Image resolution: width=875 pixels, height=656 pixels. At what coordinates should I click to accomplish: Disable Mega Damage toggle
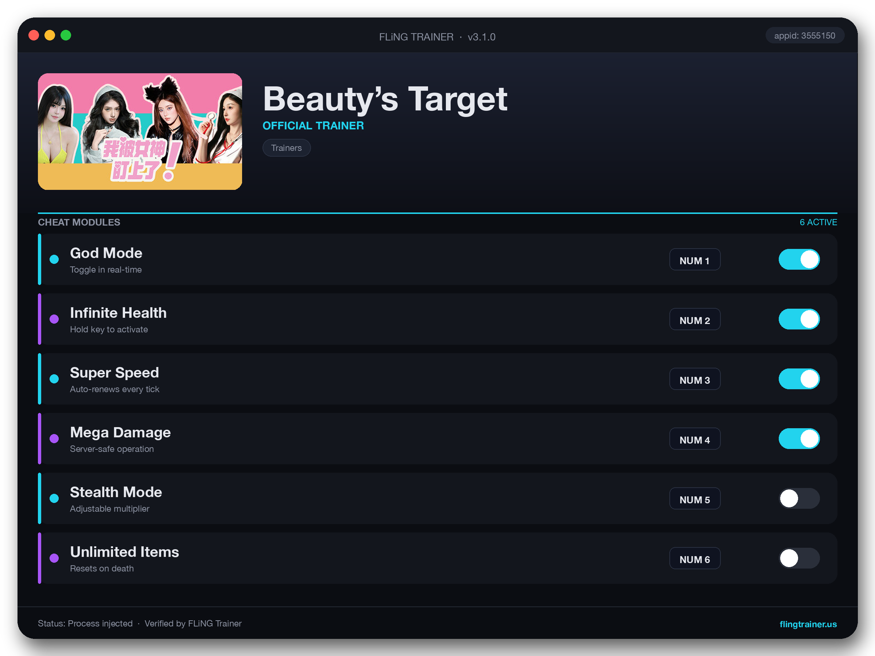[799, 438]
